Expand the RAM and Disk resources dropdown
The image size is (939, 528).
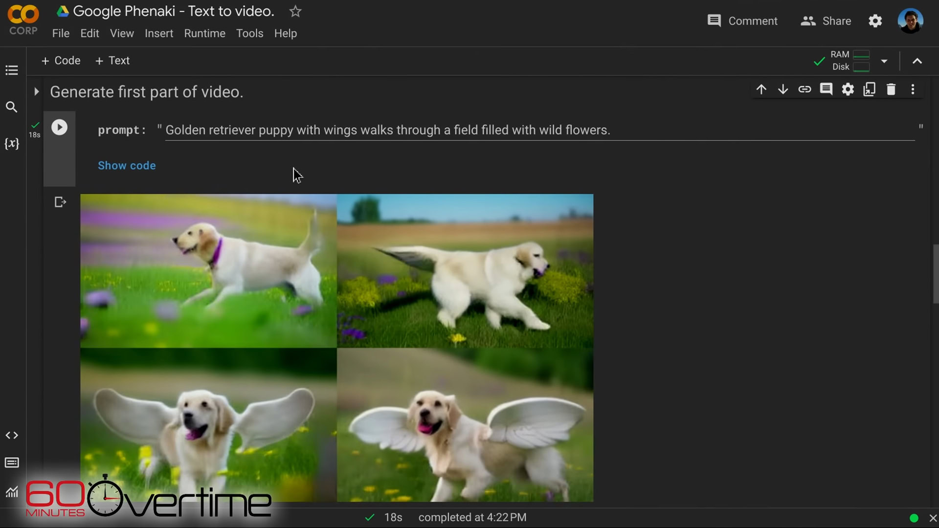pyautogui.click(x=884, y=61)
